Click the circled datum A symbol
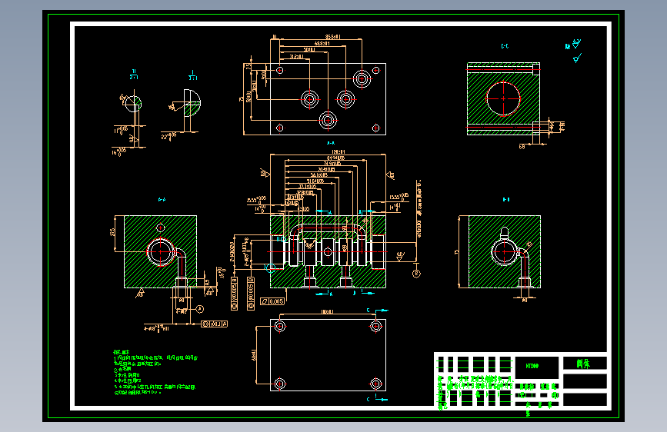 tap(199, 309)
